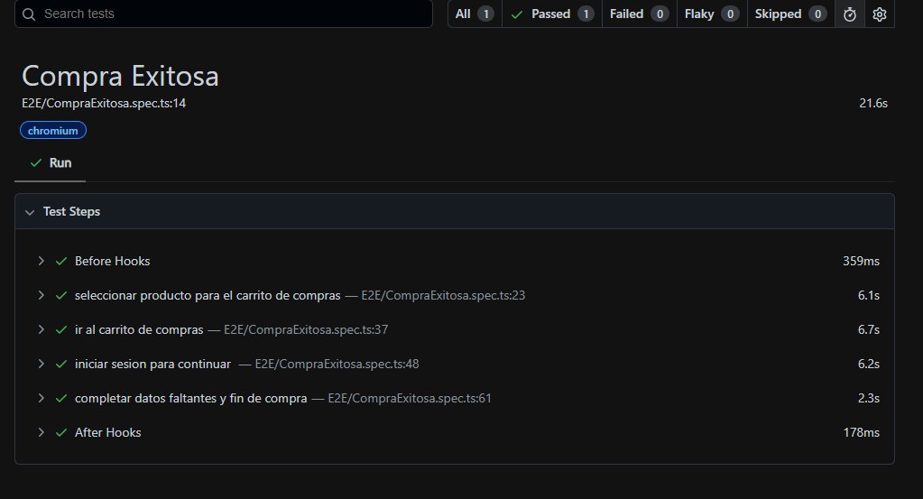Click checkmark next to iniciar sesion step

pos(61,364)
